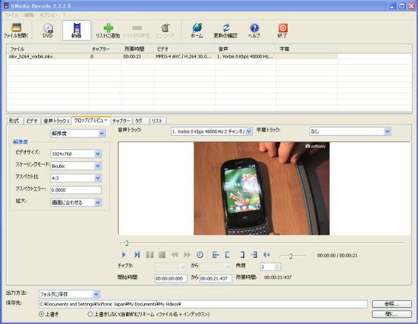Screen dimensions: 418x324
Task: Switch to the Tag (タグ) tab
Action: click(140, 121)
